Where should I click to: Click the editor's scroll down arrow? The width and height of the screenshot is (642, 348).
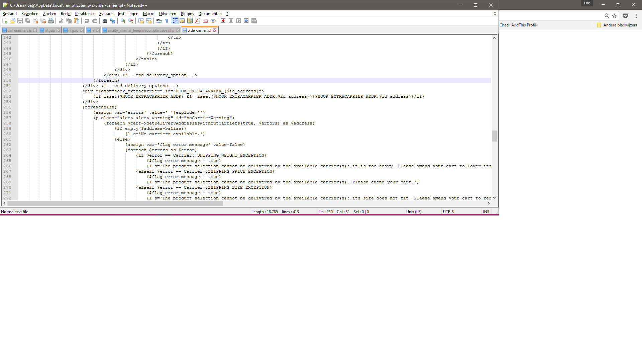(x=494, y=198)
